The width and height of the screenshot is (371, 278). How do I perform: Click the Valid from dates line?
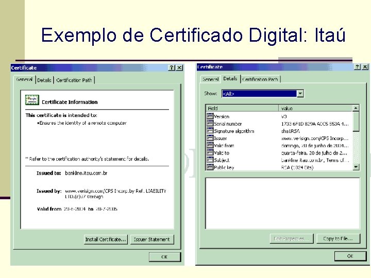click(x=77, y=208)
